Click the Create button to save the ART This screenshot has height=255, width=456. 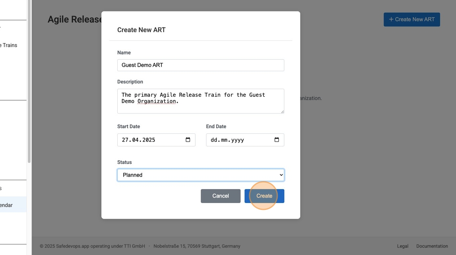(x=264, y=196)
